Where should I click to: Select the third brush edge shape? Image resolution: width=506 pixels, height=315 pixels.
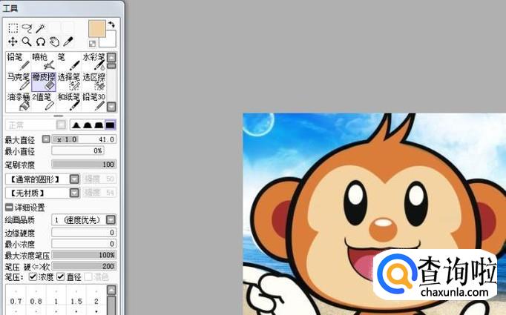[99, 125]
